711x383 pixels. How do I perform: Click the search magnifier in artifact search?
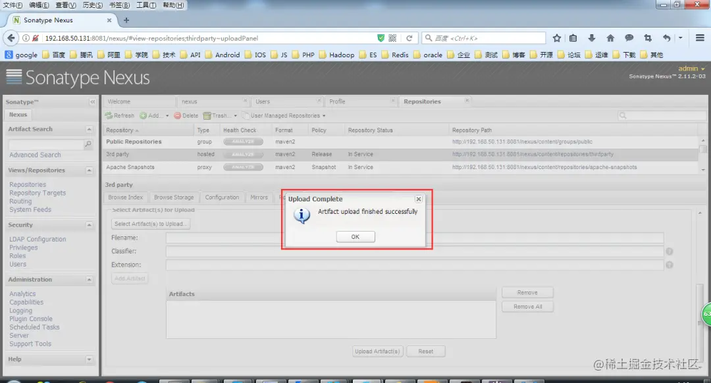point(88,144)
